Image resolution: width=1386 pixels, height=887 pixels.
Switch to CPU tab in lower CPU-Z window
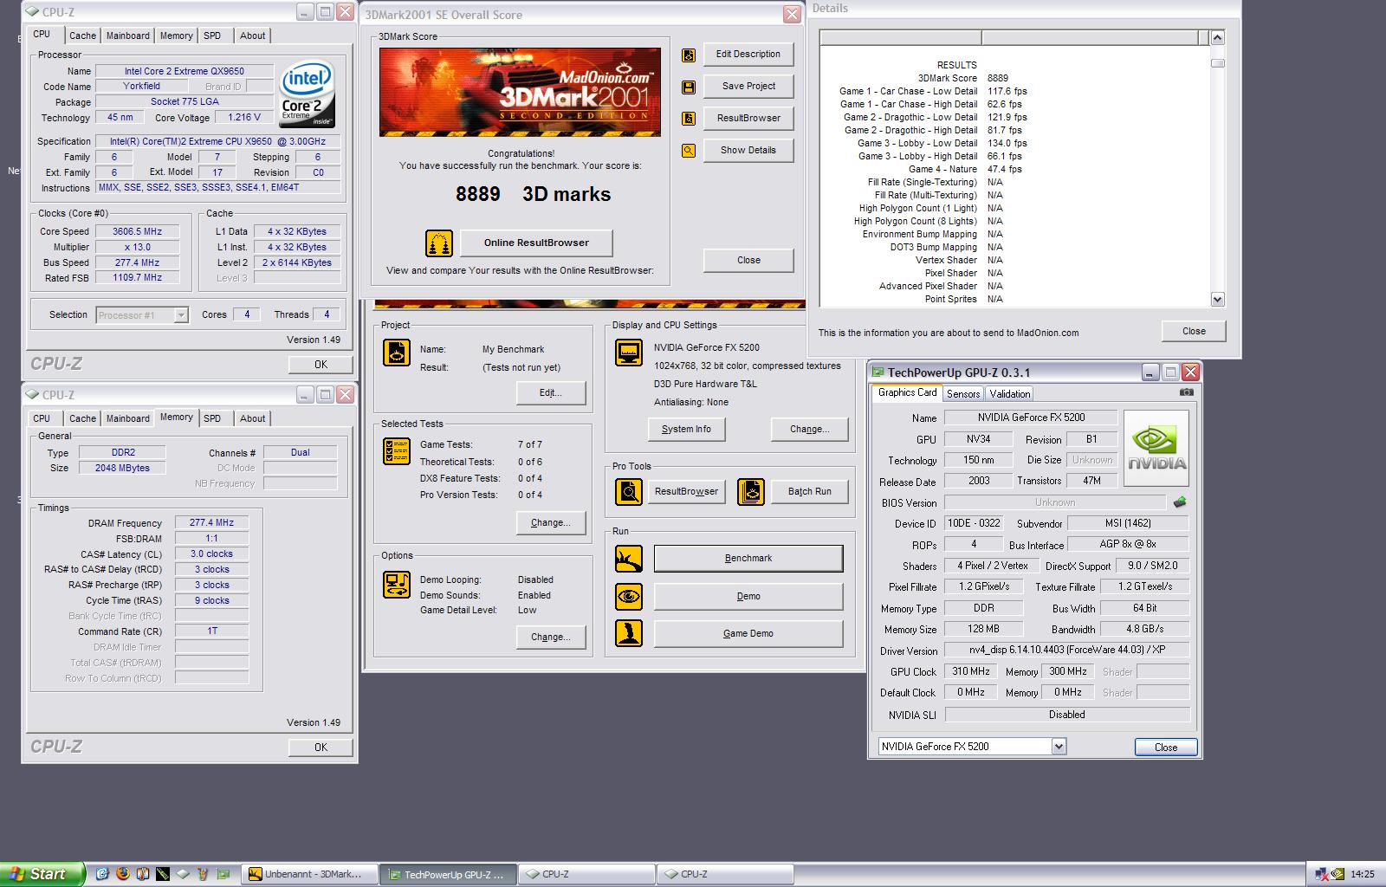coord(42,418)
